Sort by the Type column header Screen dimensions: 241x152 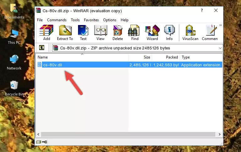point(201,57)
